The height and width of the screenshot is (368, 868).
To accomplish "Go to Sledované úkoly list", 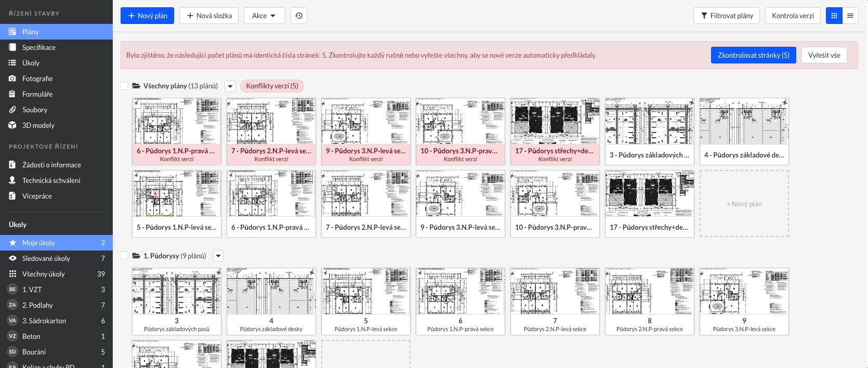I will pyautogui.click(x=46, y=258).
